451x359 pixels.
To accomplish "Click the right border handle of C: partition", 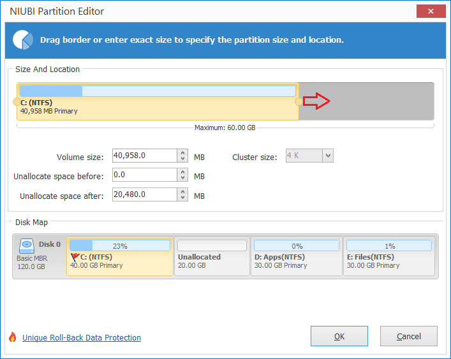I will tap(299, 101).
